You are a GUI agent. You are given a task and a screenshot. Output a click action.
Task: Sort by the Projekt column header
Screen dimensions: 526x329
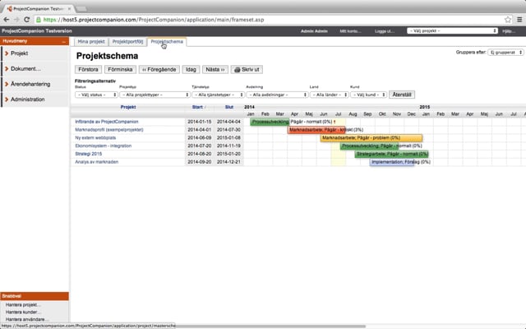coord(128,107)
